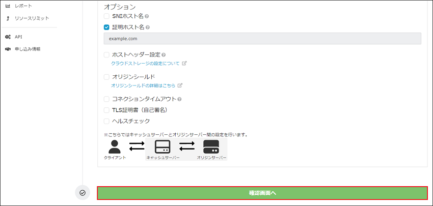433x206 pixels.
Task: Click the help icon beside ホストヘッダー設定
Action: point(164,54)
